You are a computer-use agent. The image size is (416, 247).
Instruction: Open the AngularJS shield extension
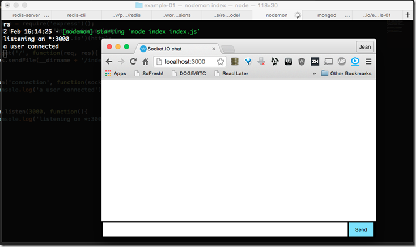(x=302, y=62)
